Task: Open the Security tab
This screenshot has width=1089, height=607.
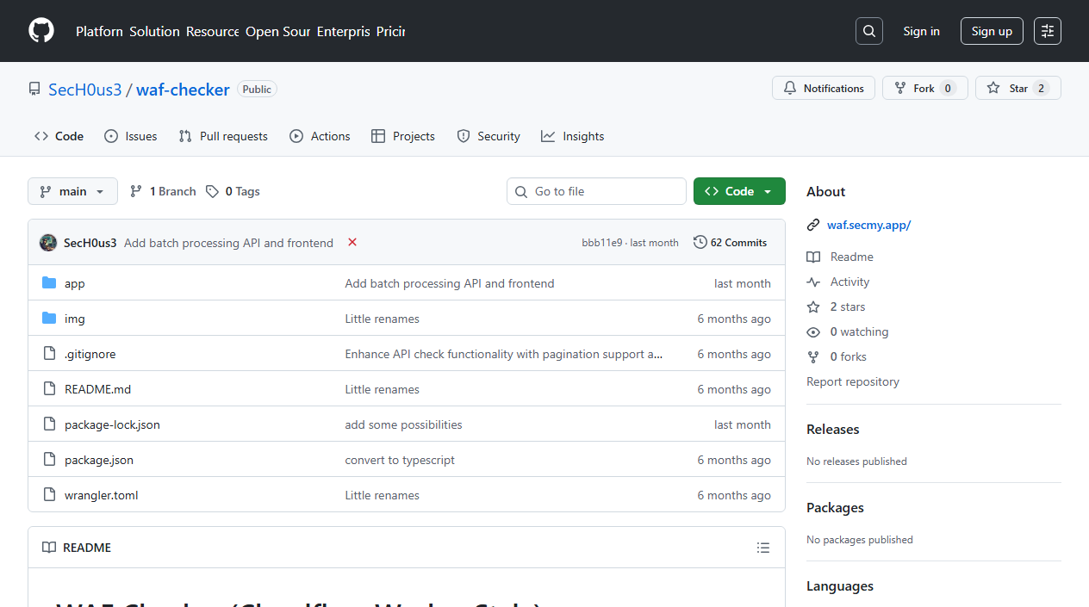Action: 488,136
